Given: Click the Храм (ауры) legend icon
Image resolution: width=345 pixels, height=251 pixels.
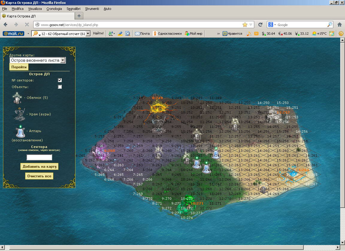Looking at the screenshot, I should pos(19,114).
